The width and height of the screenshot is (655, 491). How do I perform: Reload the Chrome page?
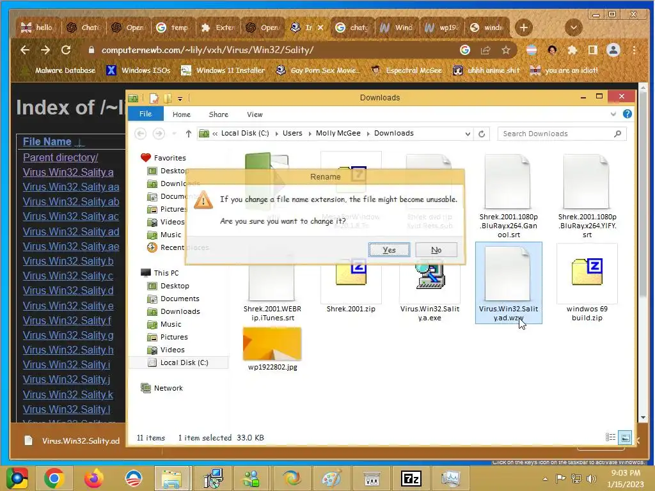[x=66, y=50]
